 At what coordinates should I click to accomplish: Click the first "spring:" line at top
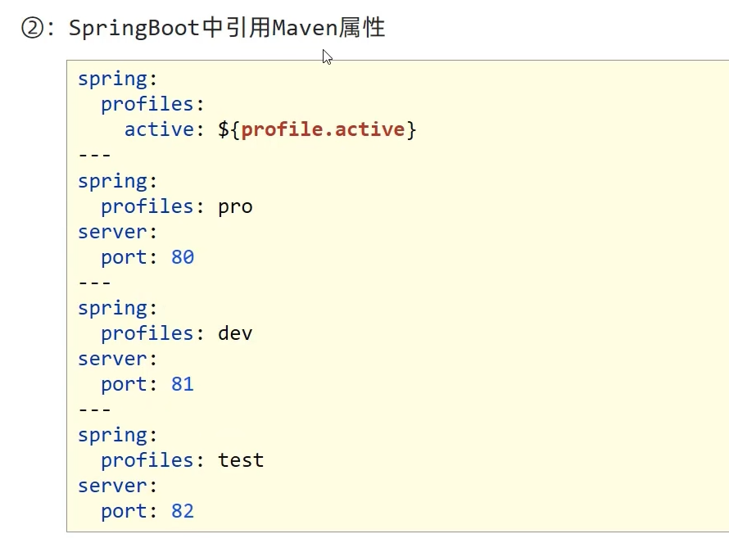[x=117, y=79]
